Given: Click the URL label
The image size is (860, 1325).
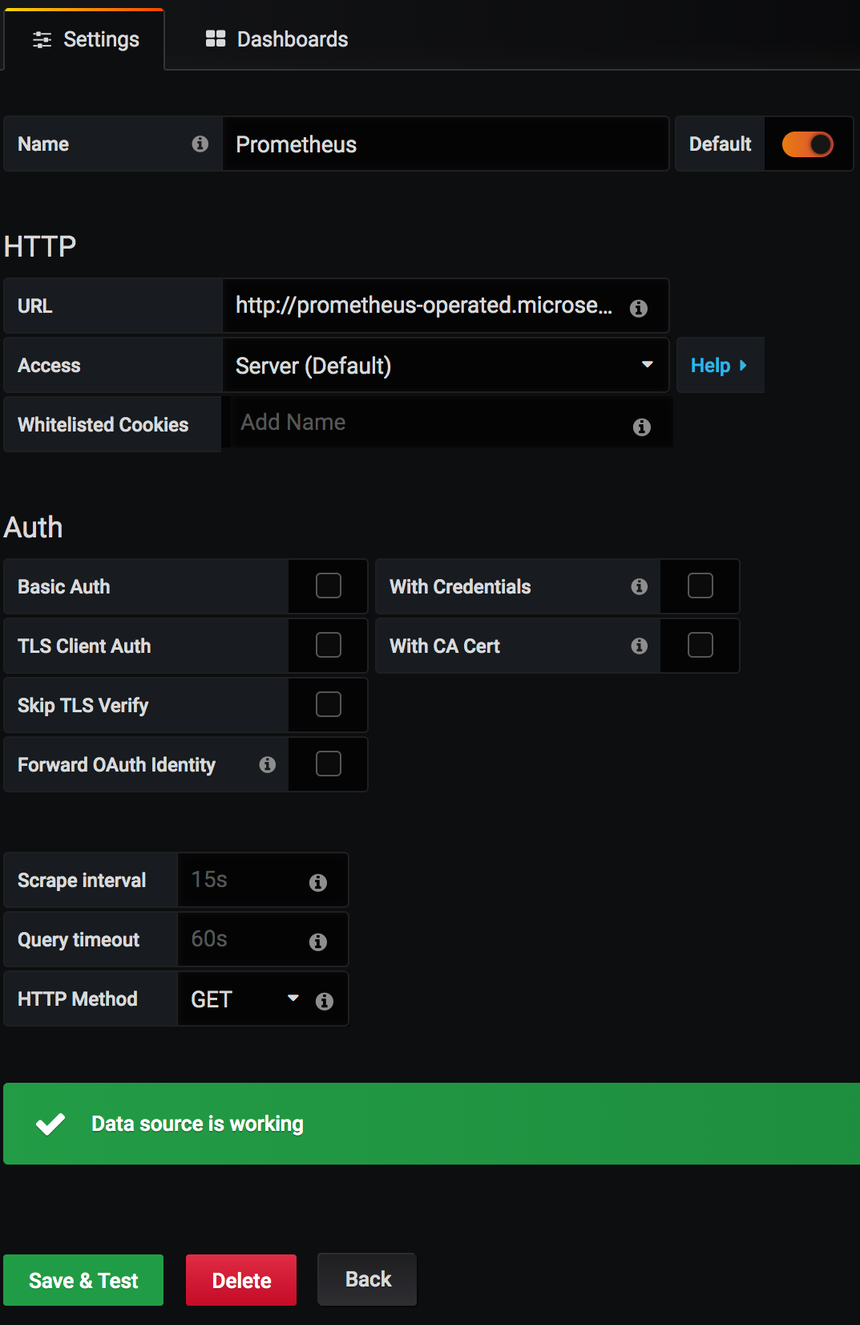Looking at the screenshot, I should (34, 306).
